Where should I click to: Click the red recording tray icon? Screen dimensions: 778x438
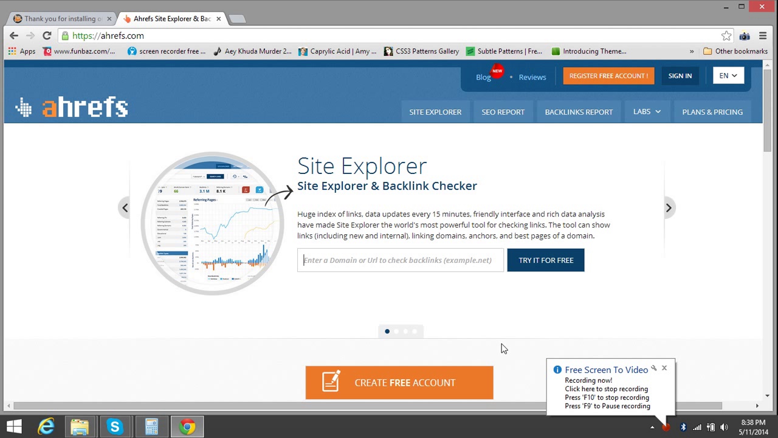[x=666, y=428]
